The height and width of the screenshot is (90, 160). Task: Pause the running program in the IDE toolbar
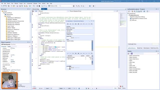(37, 6)
